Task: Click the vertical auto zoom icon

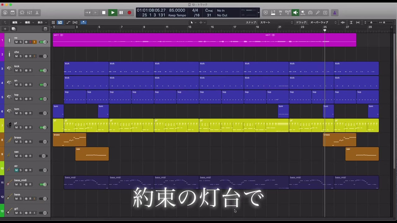Action: click(x=351, y=22)
